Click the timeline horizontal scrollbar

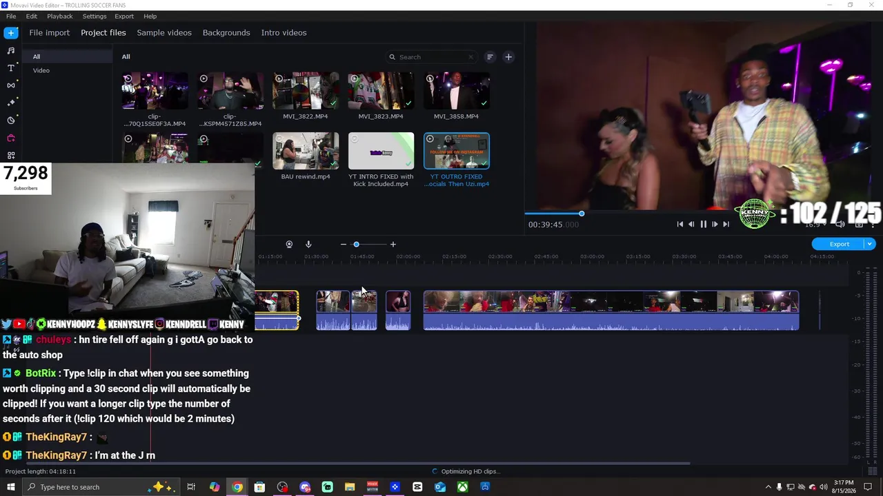coord(358,463)
